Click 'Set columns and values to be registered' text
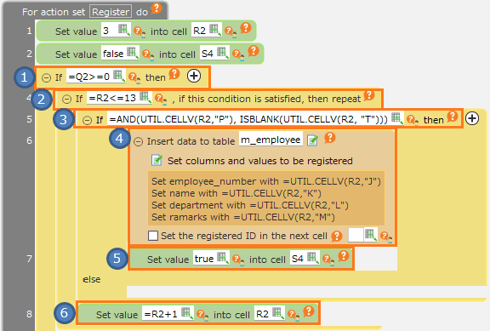 [x=260, y=161]
